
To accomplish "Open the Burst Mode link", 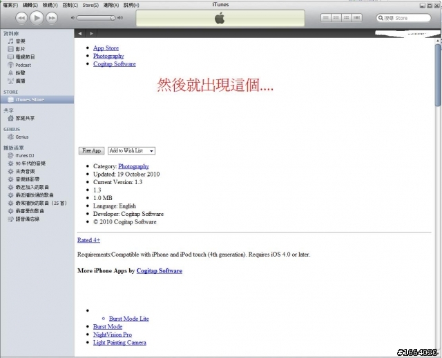I will point(108,327).
